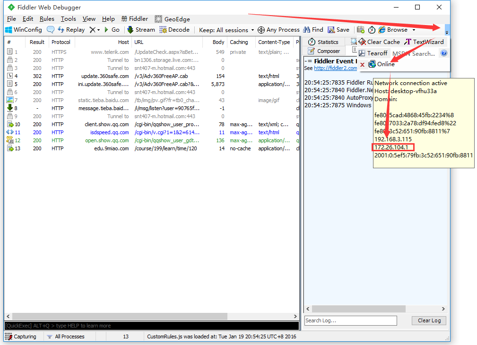Open the Rules menu

tap(47, 18)
